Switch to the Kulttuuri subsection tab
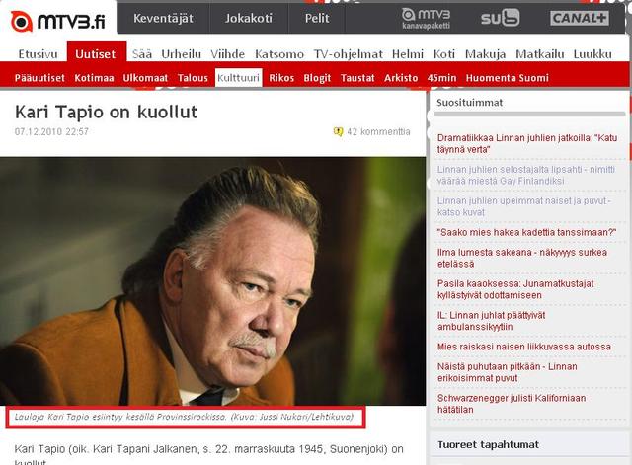Image resolution: width=632 pixels, height=465 pixels. coord(238,77)
